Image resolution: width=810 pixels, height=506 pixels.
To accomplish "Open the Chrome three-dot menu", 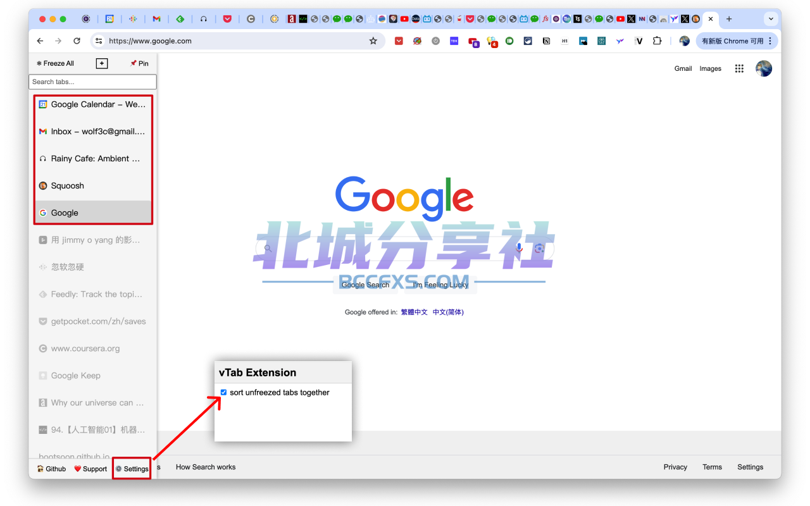I will pyautogui.click(x=770, y=41).
